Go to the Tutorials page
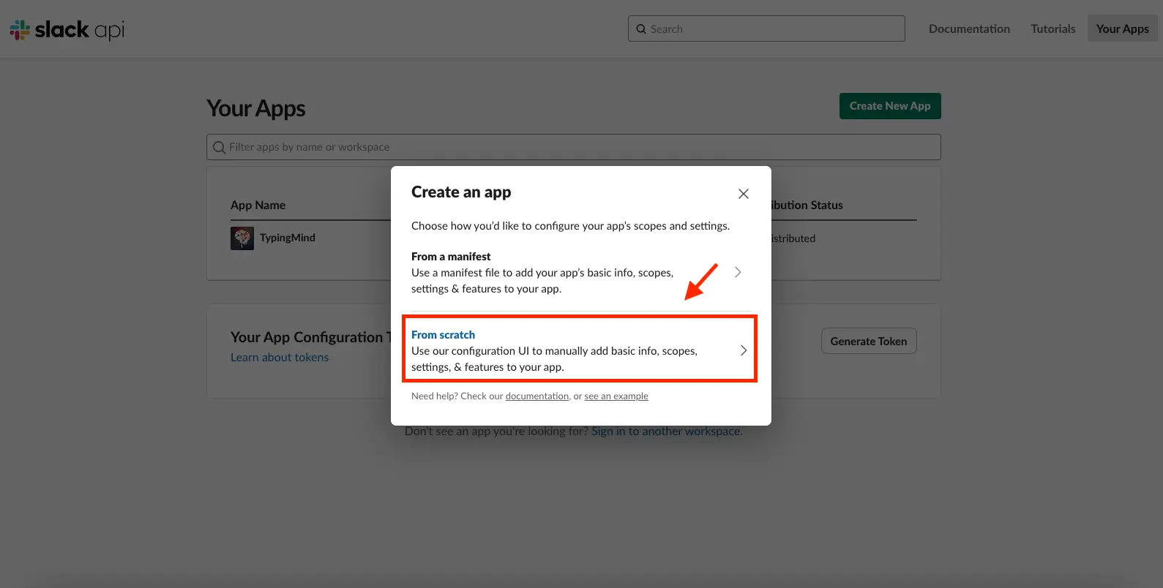 point(1053,29)
